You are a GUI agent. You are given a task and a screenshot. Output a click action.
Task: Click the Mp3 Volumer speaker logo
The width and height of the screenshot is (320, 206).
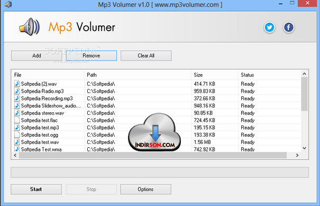[30, 27]
